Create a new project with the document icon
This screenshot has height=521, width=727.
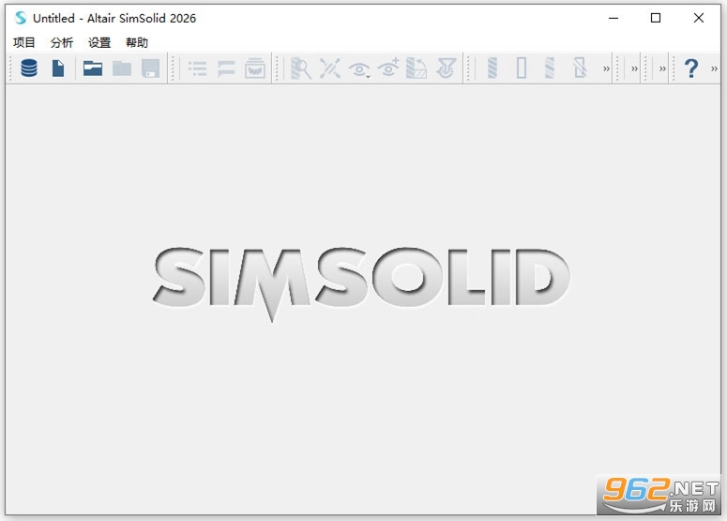pyautogui.click(x=58, y=69)
